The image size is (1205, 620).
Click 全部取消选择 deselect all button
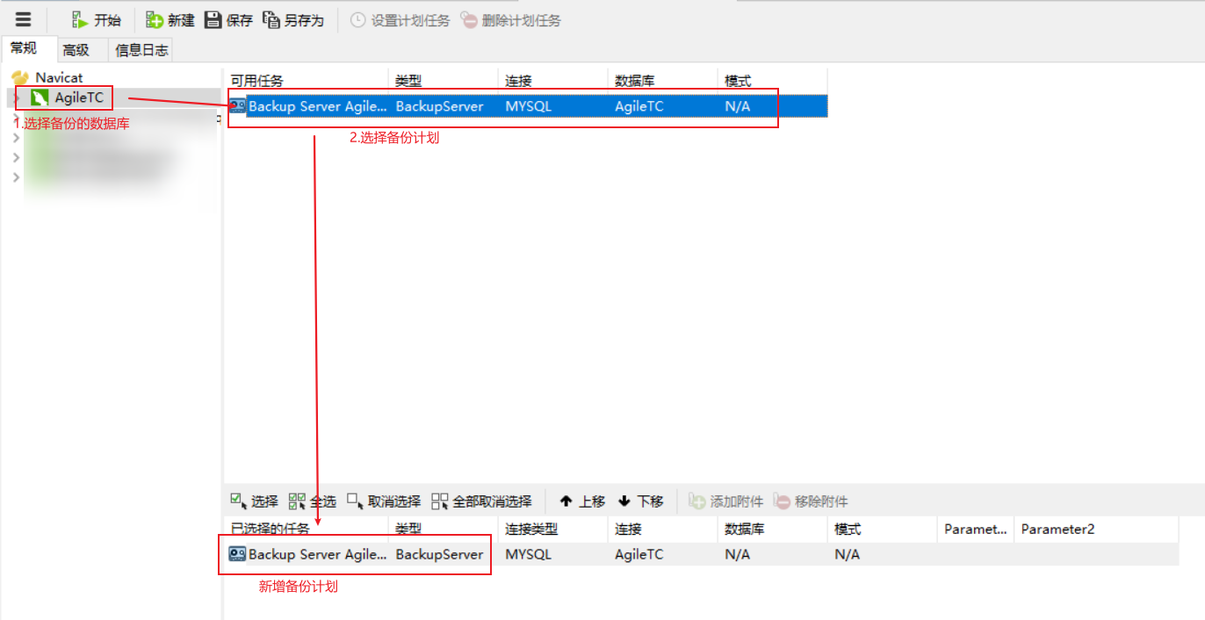pyautogui.click(x=481, y=501)
